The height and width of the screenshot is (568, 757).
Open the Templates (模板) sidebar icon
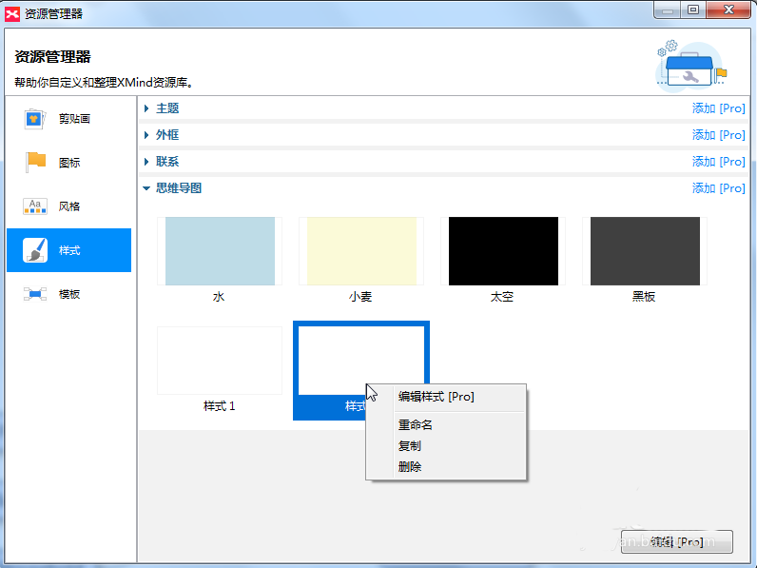(35, 294)
